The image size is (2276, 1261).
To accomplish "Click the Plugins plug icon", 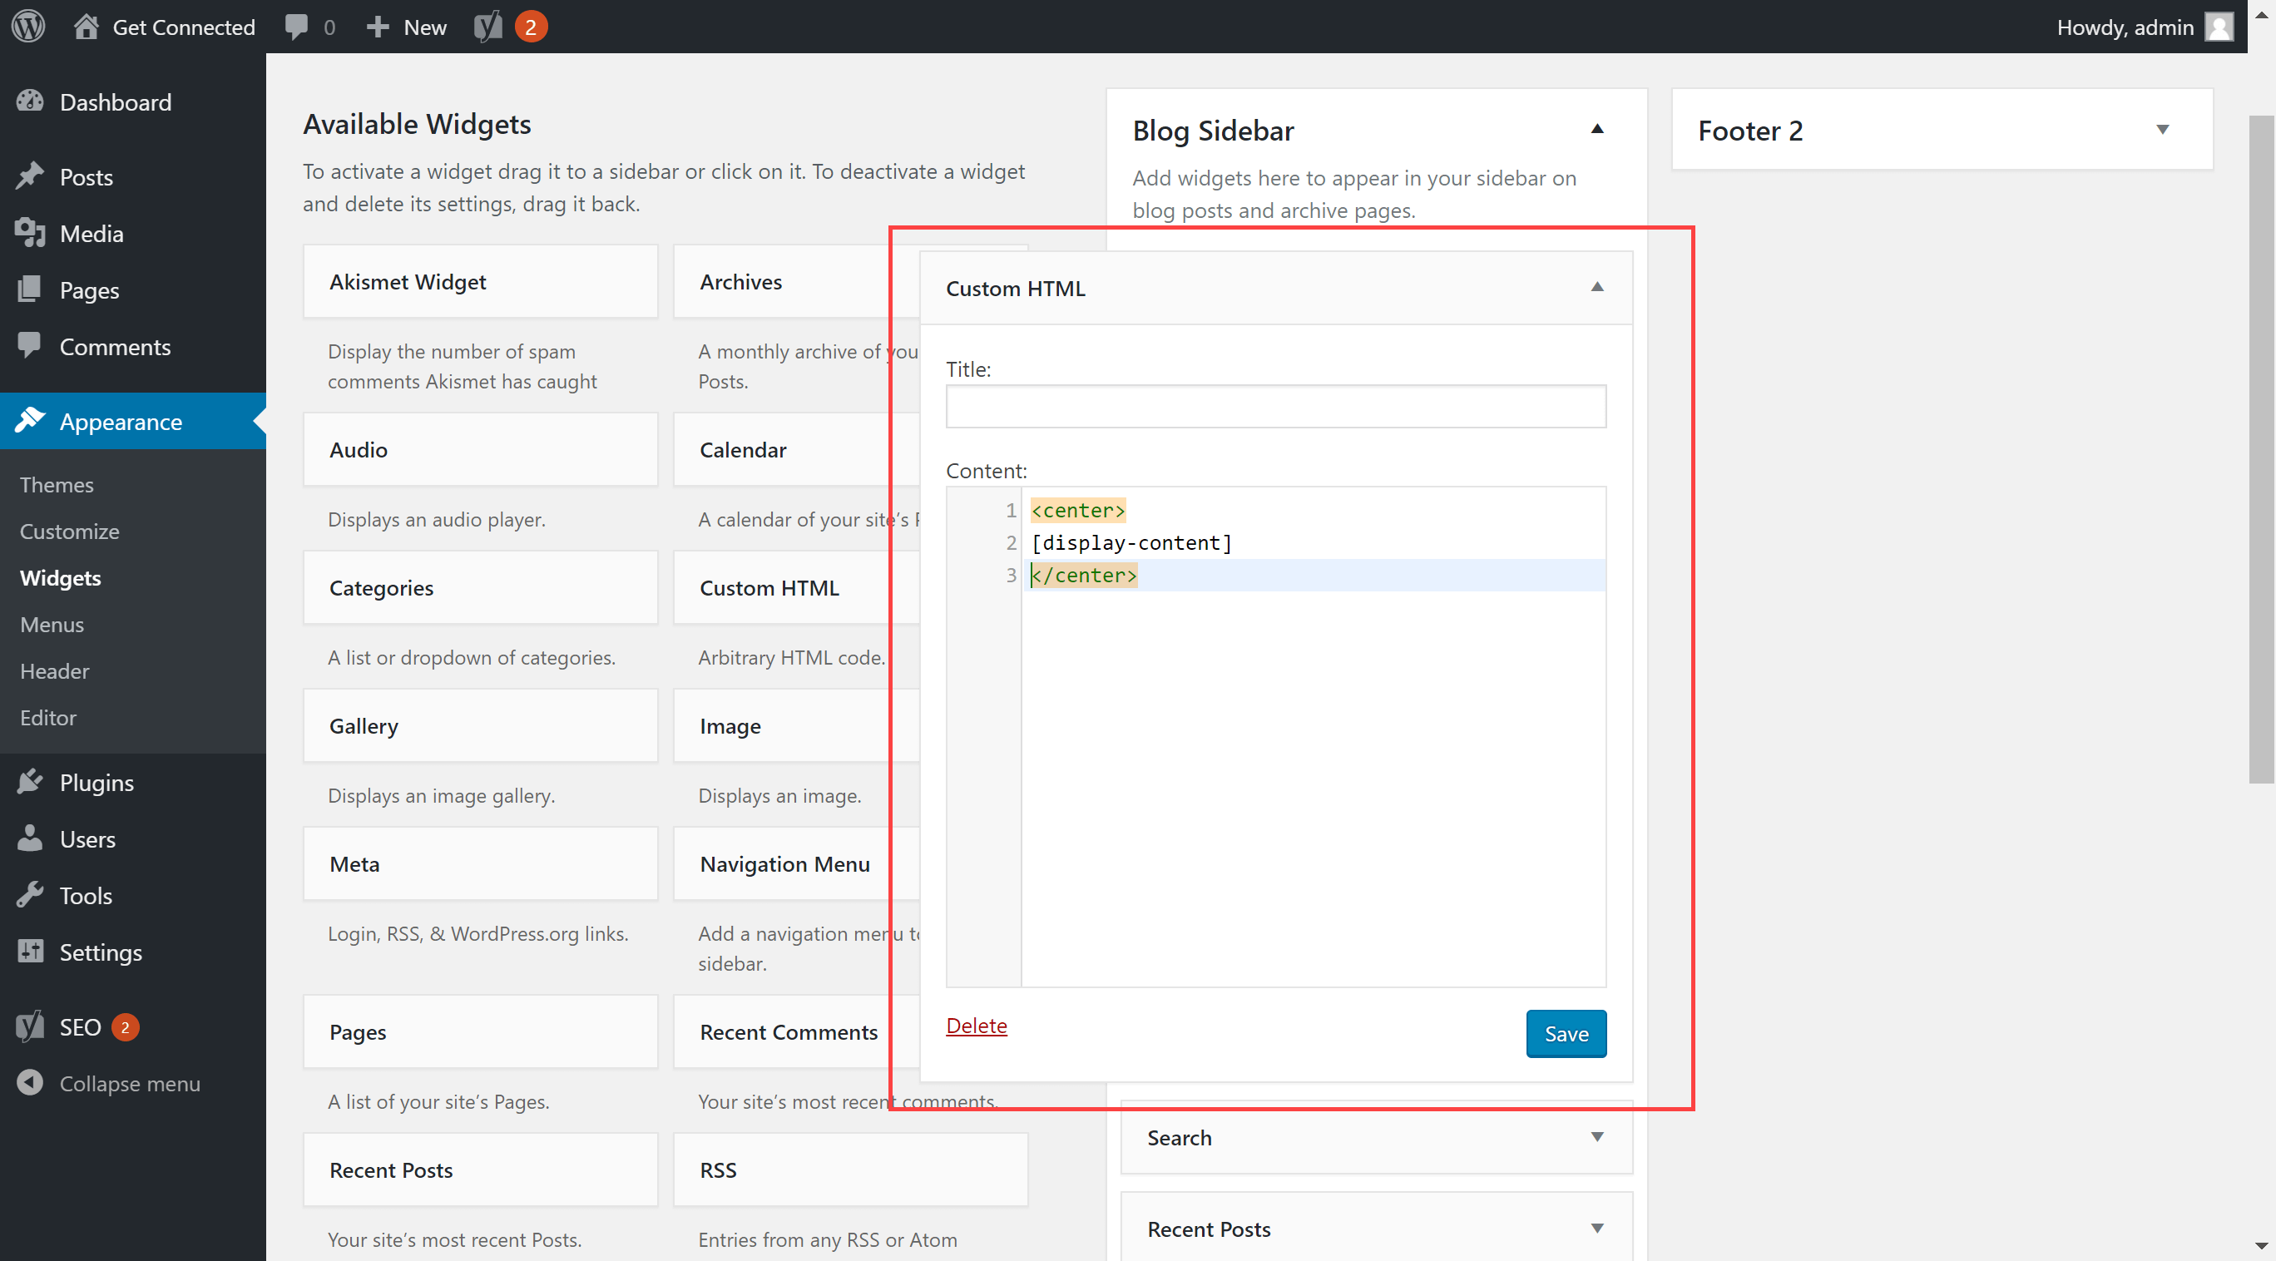I will pyautogui.click(x=30, y=781).
